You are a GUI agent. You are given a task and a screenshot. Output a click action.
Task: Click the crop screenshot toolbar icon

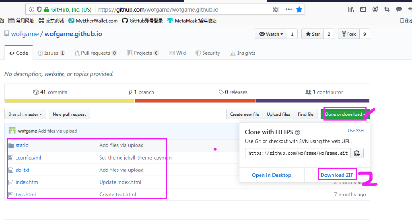tap(387, 10)
